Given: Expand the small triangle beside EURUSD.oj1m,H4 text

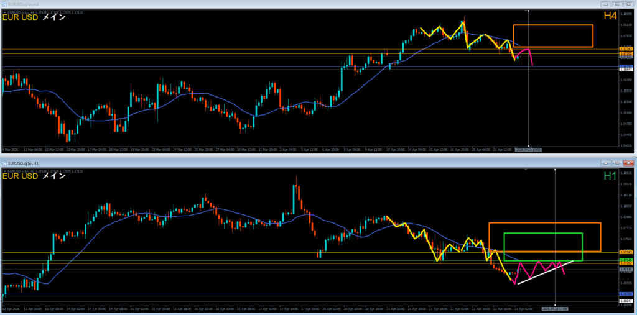Looking at the screenshot, I should [x=4, y=11].
